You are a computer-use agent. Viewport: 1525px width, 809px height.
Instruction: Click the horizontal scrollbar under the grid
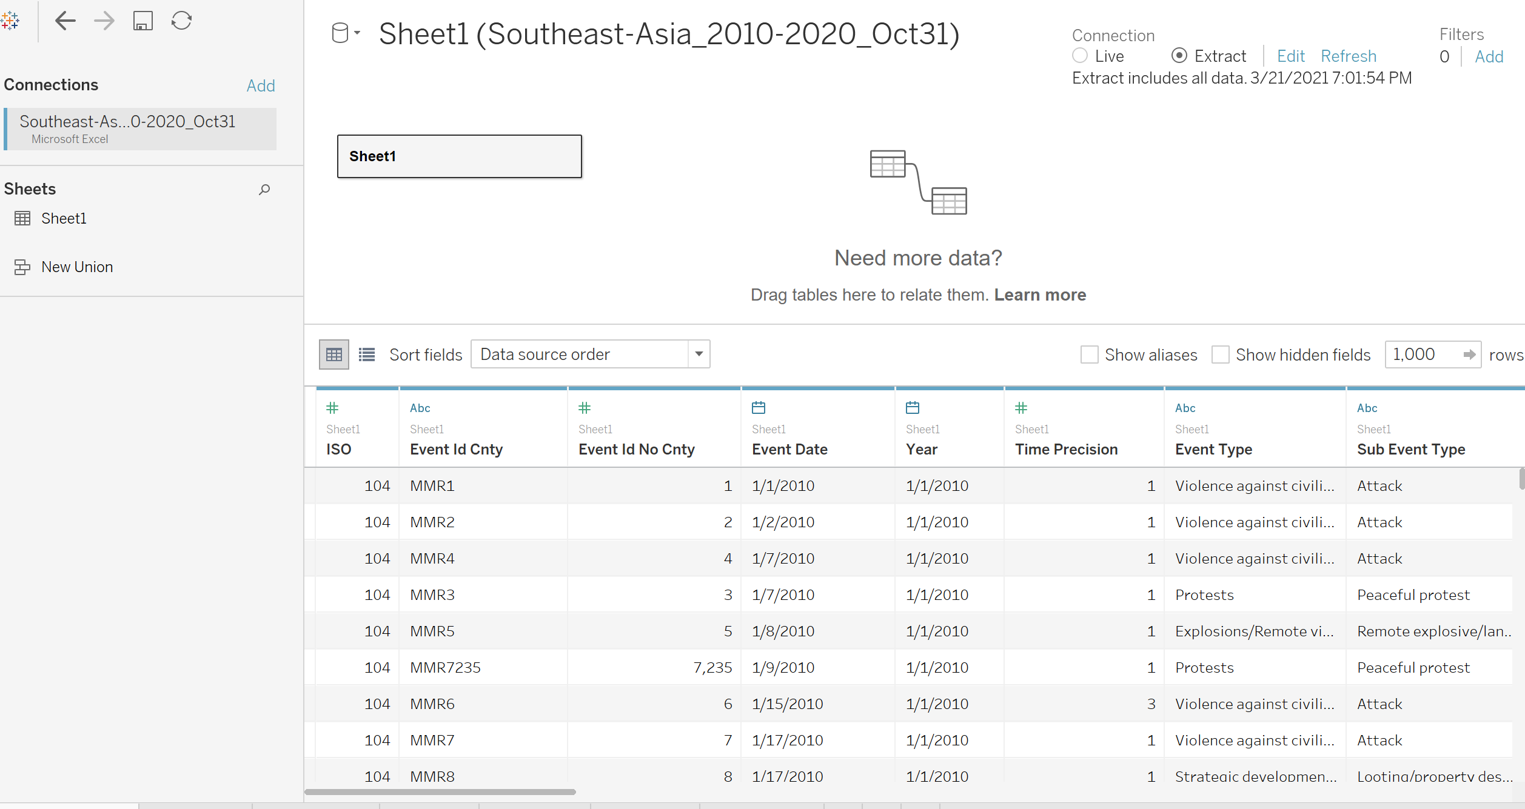440,791
